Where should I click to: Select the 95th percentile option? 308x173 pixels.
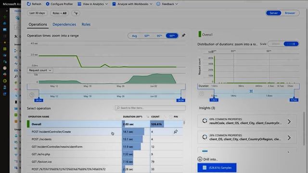(x=159, y=36)
